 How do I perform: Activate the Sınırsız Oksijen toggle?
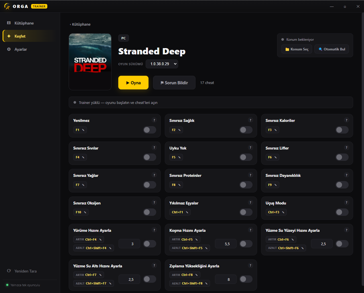150,212
